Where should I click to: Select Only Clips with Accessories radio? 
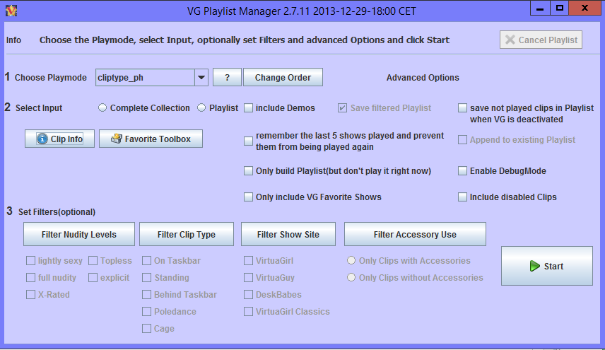[x=351, y=260]
